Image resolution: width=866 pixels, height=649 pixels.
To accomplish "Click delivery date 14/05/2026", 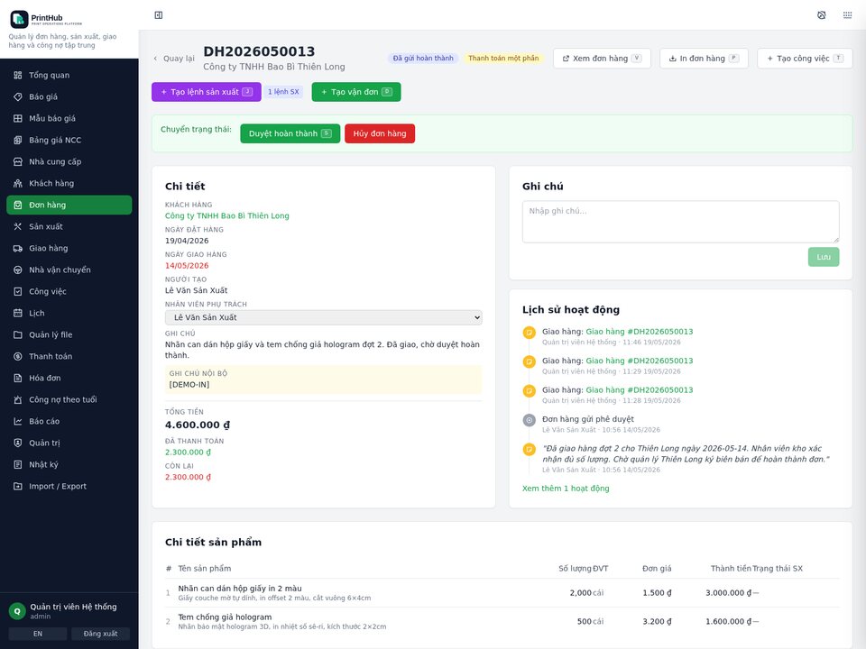I will [x=187, y=265].
